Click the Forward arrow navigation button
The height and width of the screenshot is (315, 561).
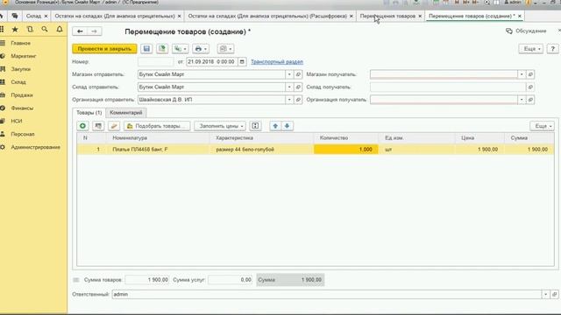[94, 31]
